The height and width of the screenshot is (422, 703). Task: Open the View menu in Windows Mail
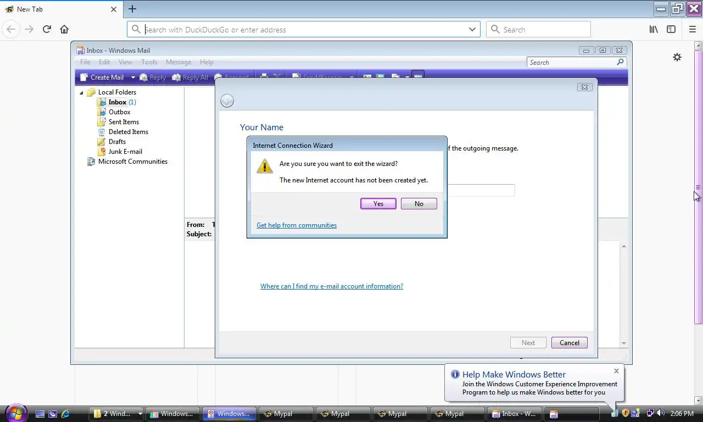(125, 62)
